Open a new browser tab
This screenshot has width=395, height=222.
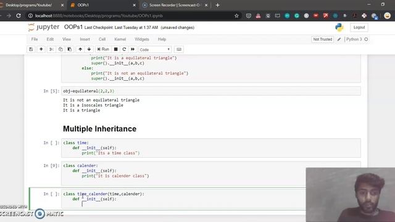pyautogui.click(x=217, y=5)
